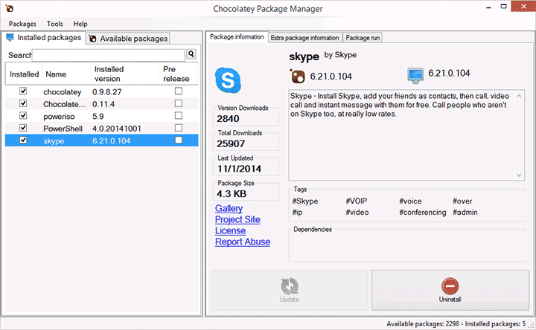Switch to Installed packages tab
Image resolution: width=536 pixels, height=330 pixels.
click(44, 38)
